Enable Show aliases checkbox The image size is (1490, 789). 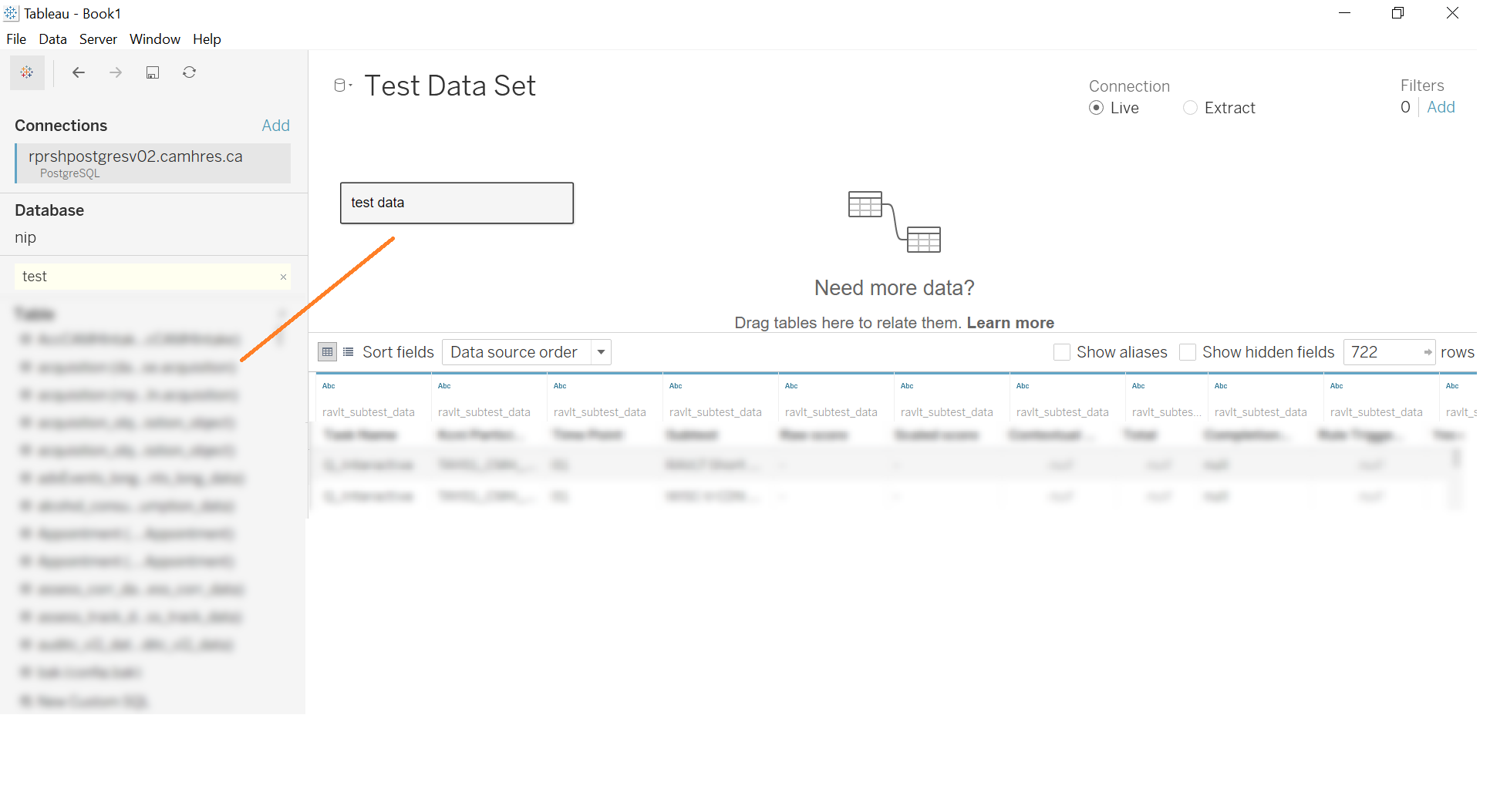click(x=1062, y=352)
